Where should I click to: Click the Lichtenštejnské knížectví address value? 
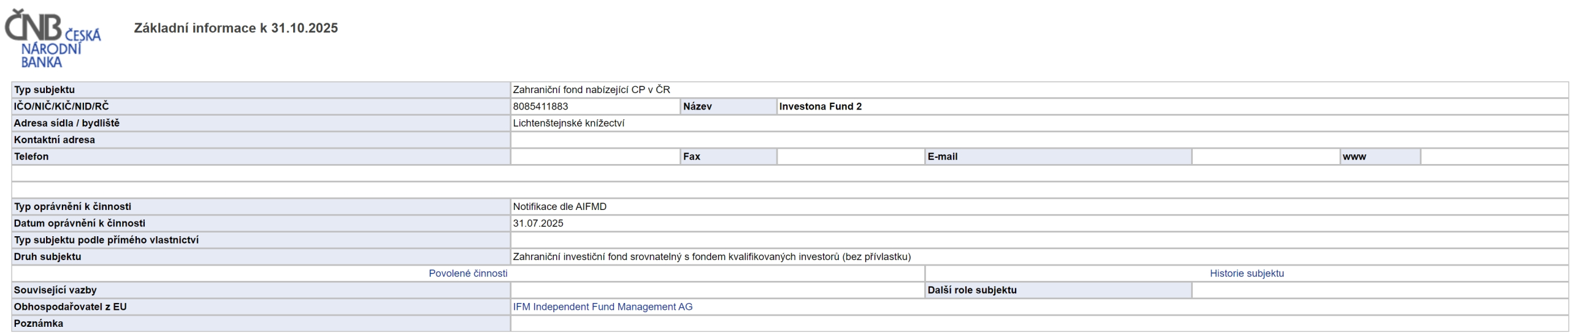pos(569,123)
